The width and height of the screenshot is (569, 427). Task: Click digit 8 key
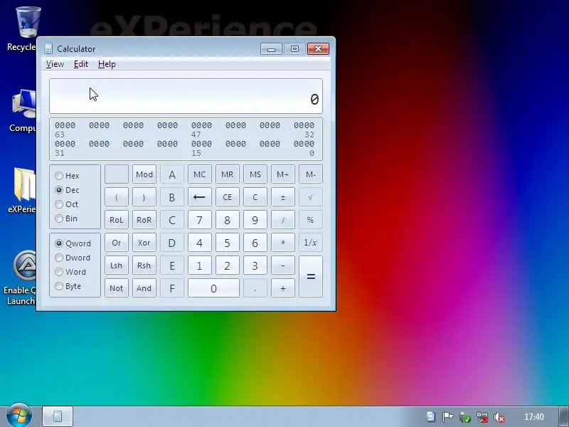(228, 220)
